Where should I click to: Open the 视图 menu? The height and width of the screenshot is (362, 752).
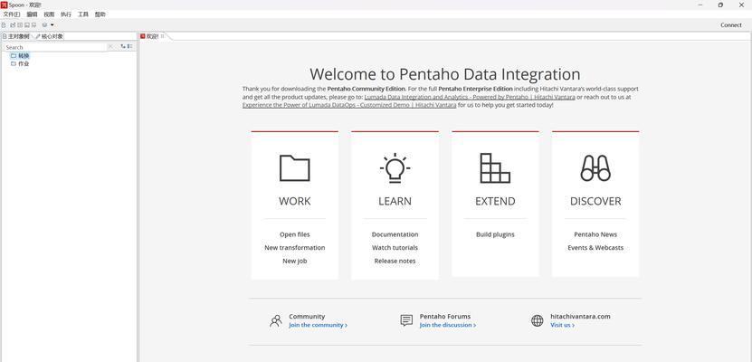(x=49, y=14)
